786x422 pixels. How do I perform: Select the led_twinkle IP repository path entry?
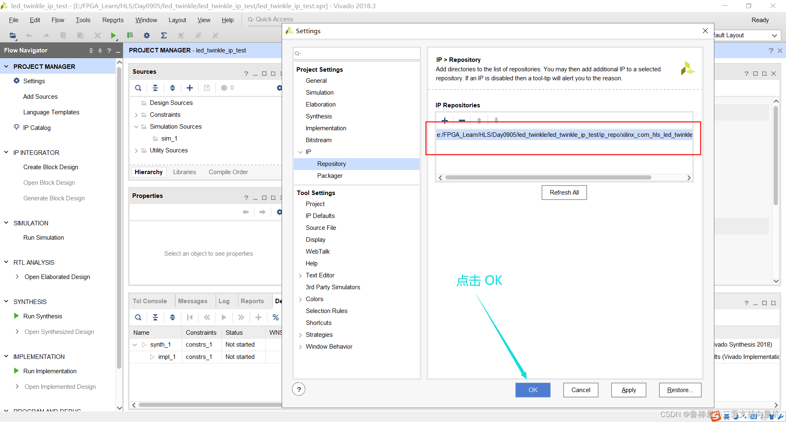tap(564, 135)
